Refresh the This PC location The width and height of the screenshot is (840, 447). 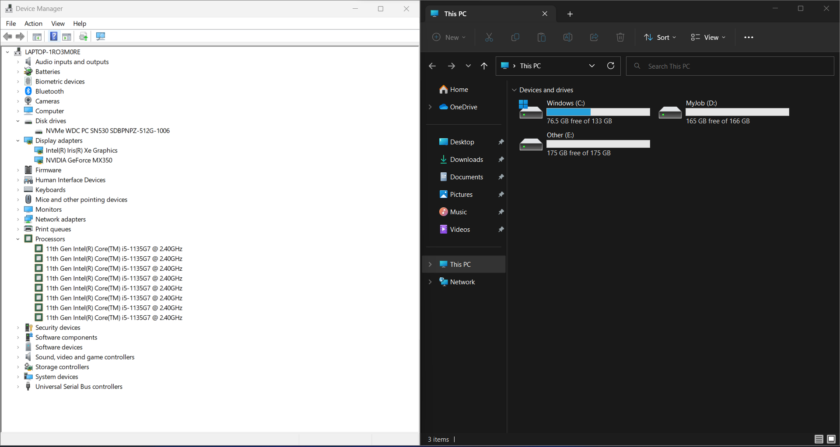pyautogui.click(x=611, y=66)
